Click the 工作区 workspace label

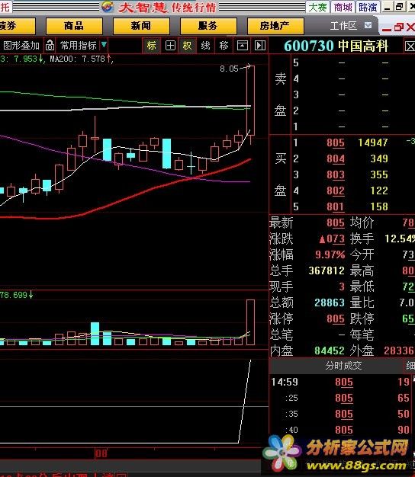[343, 26]
